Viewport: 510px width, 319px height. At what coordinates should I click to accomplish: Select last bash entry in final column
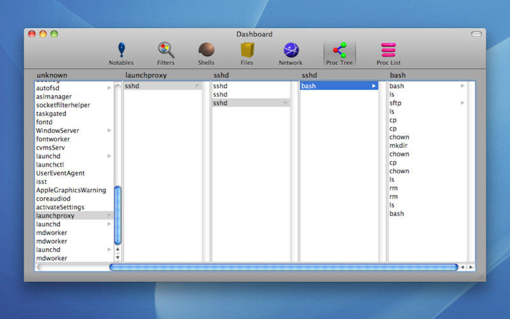pyautogui.click(x=427, y=214)
